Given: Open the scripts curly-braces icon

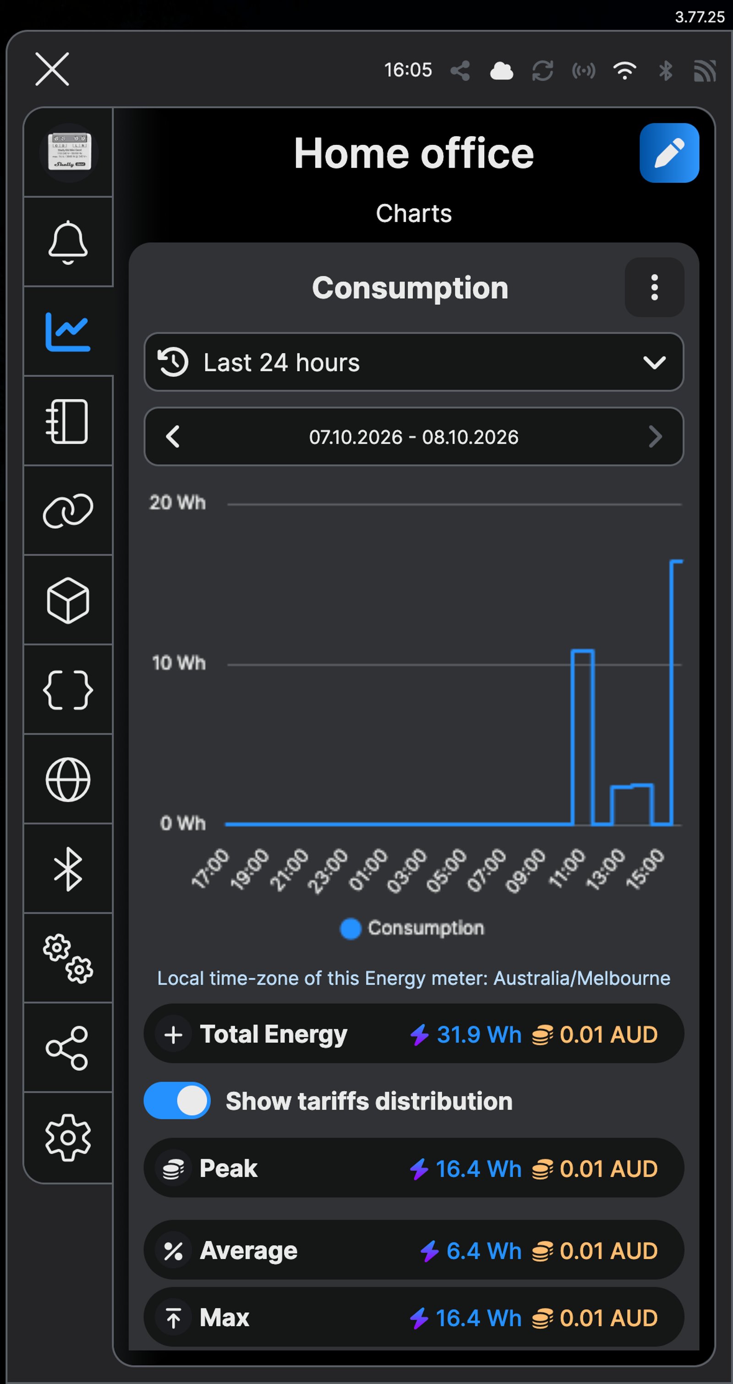Looking at the screenshot, I should tap(68, 690).
